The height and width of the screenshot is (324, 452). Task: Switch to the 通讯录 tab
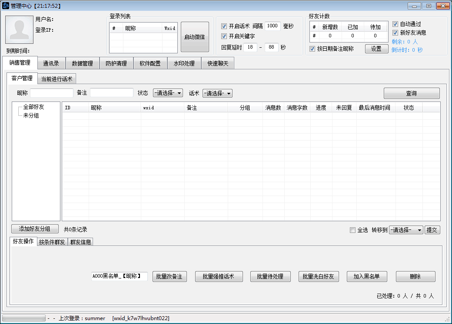coord(51,63)
